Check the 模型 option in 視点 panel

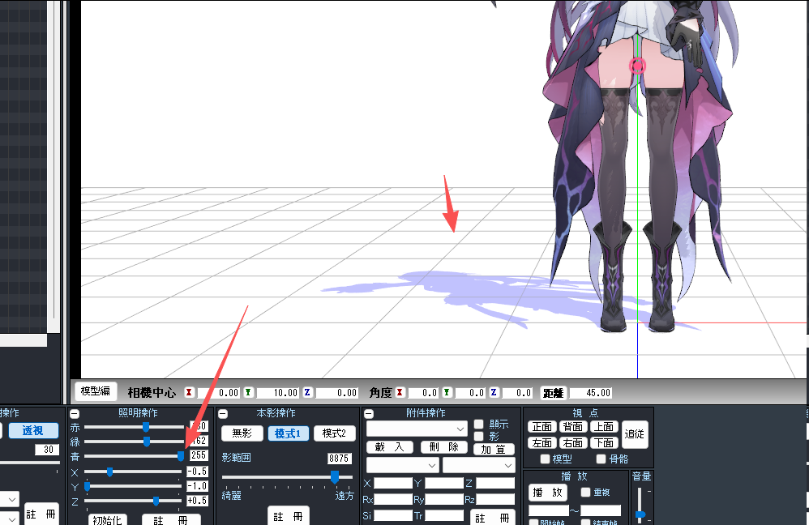coord(545,459)
